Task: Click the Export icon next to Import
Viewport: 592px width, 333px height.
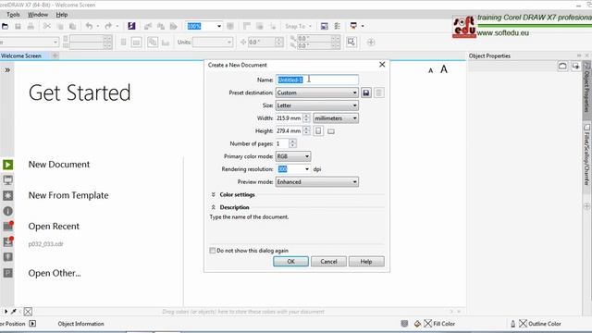Action: (x=161, y=26)
